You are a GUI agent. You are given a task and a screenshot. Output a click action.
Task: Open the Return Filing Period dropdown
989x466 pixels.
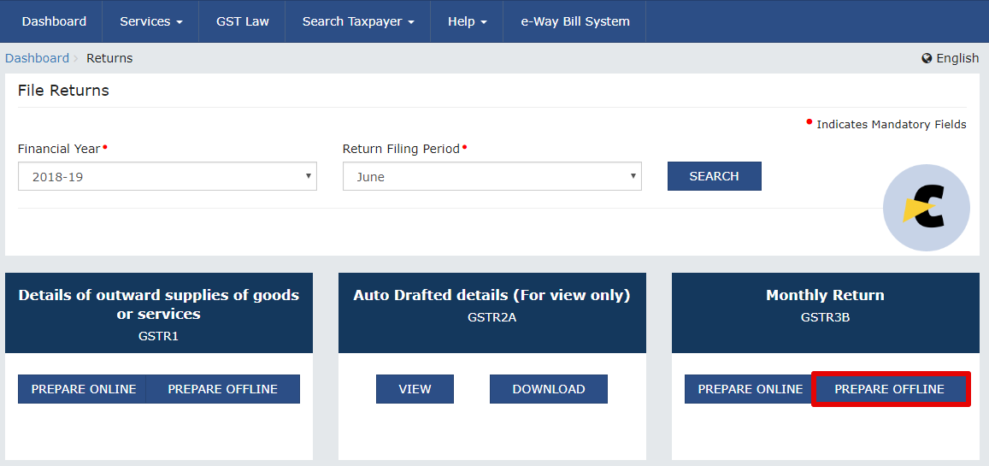point(492,176)
